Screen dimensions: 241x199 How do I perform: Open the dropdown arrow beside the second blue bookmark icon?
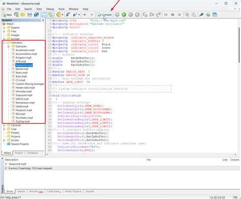(79, 15)
